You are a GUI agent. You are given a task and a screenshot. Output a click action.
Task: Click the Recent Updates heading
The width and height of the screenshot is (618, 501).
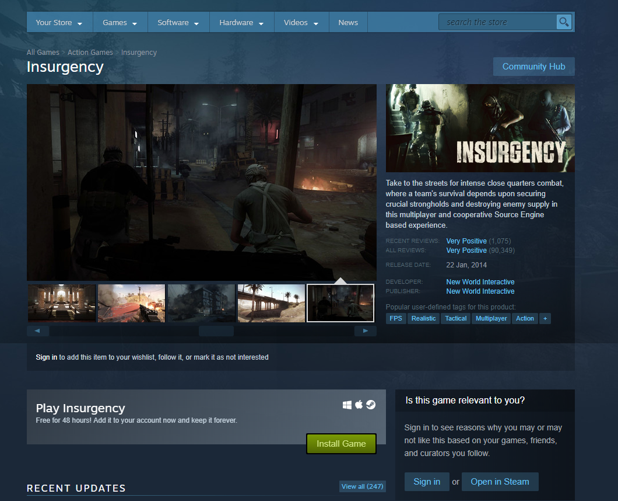(76, 488)
